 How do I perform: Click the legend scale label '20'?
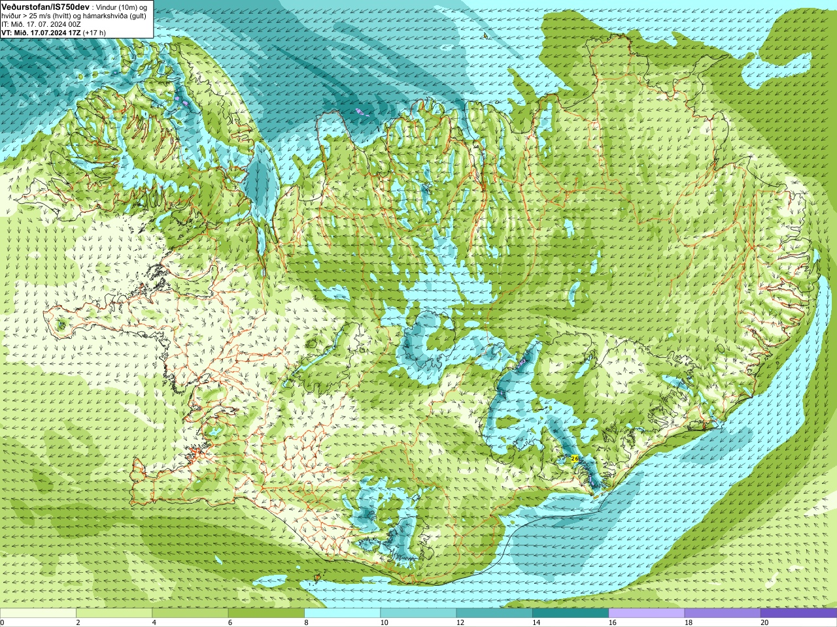point(764,622)
